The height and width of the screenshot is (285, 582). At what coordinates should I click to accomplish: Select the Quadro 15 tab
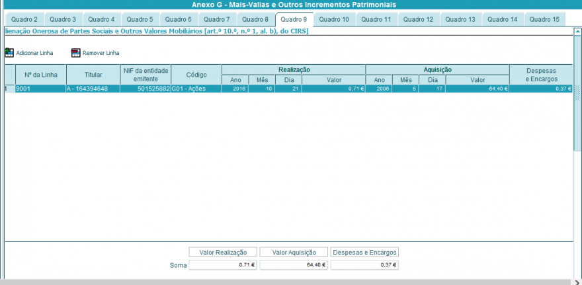tap(544, 19)
